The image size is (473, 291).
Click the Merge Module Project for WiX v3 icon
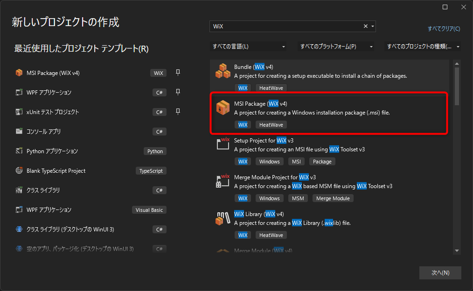(223, 181)
